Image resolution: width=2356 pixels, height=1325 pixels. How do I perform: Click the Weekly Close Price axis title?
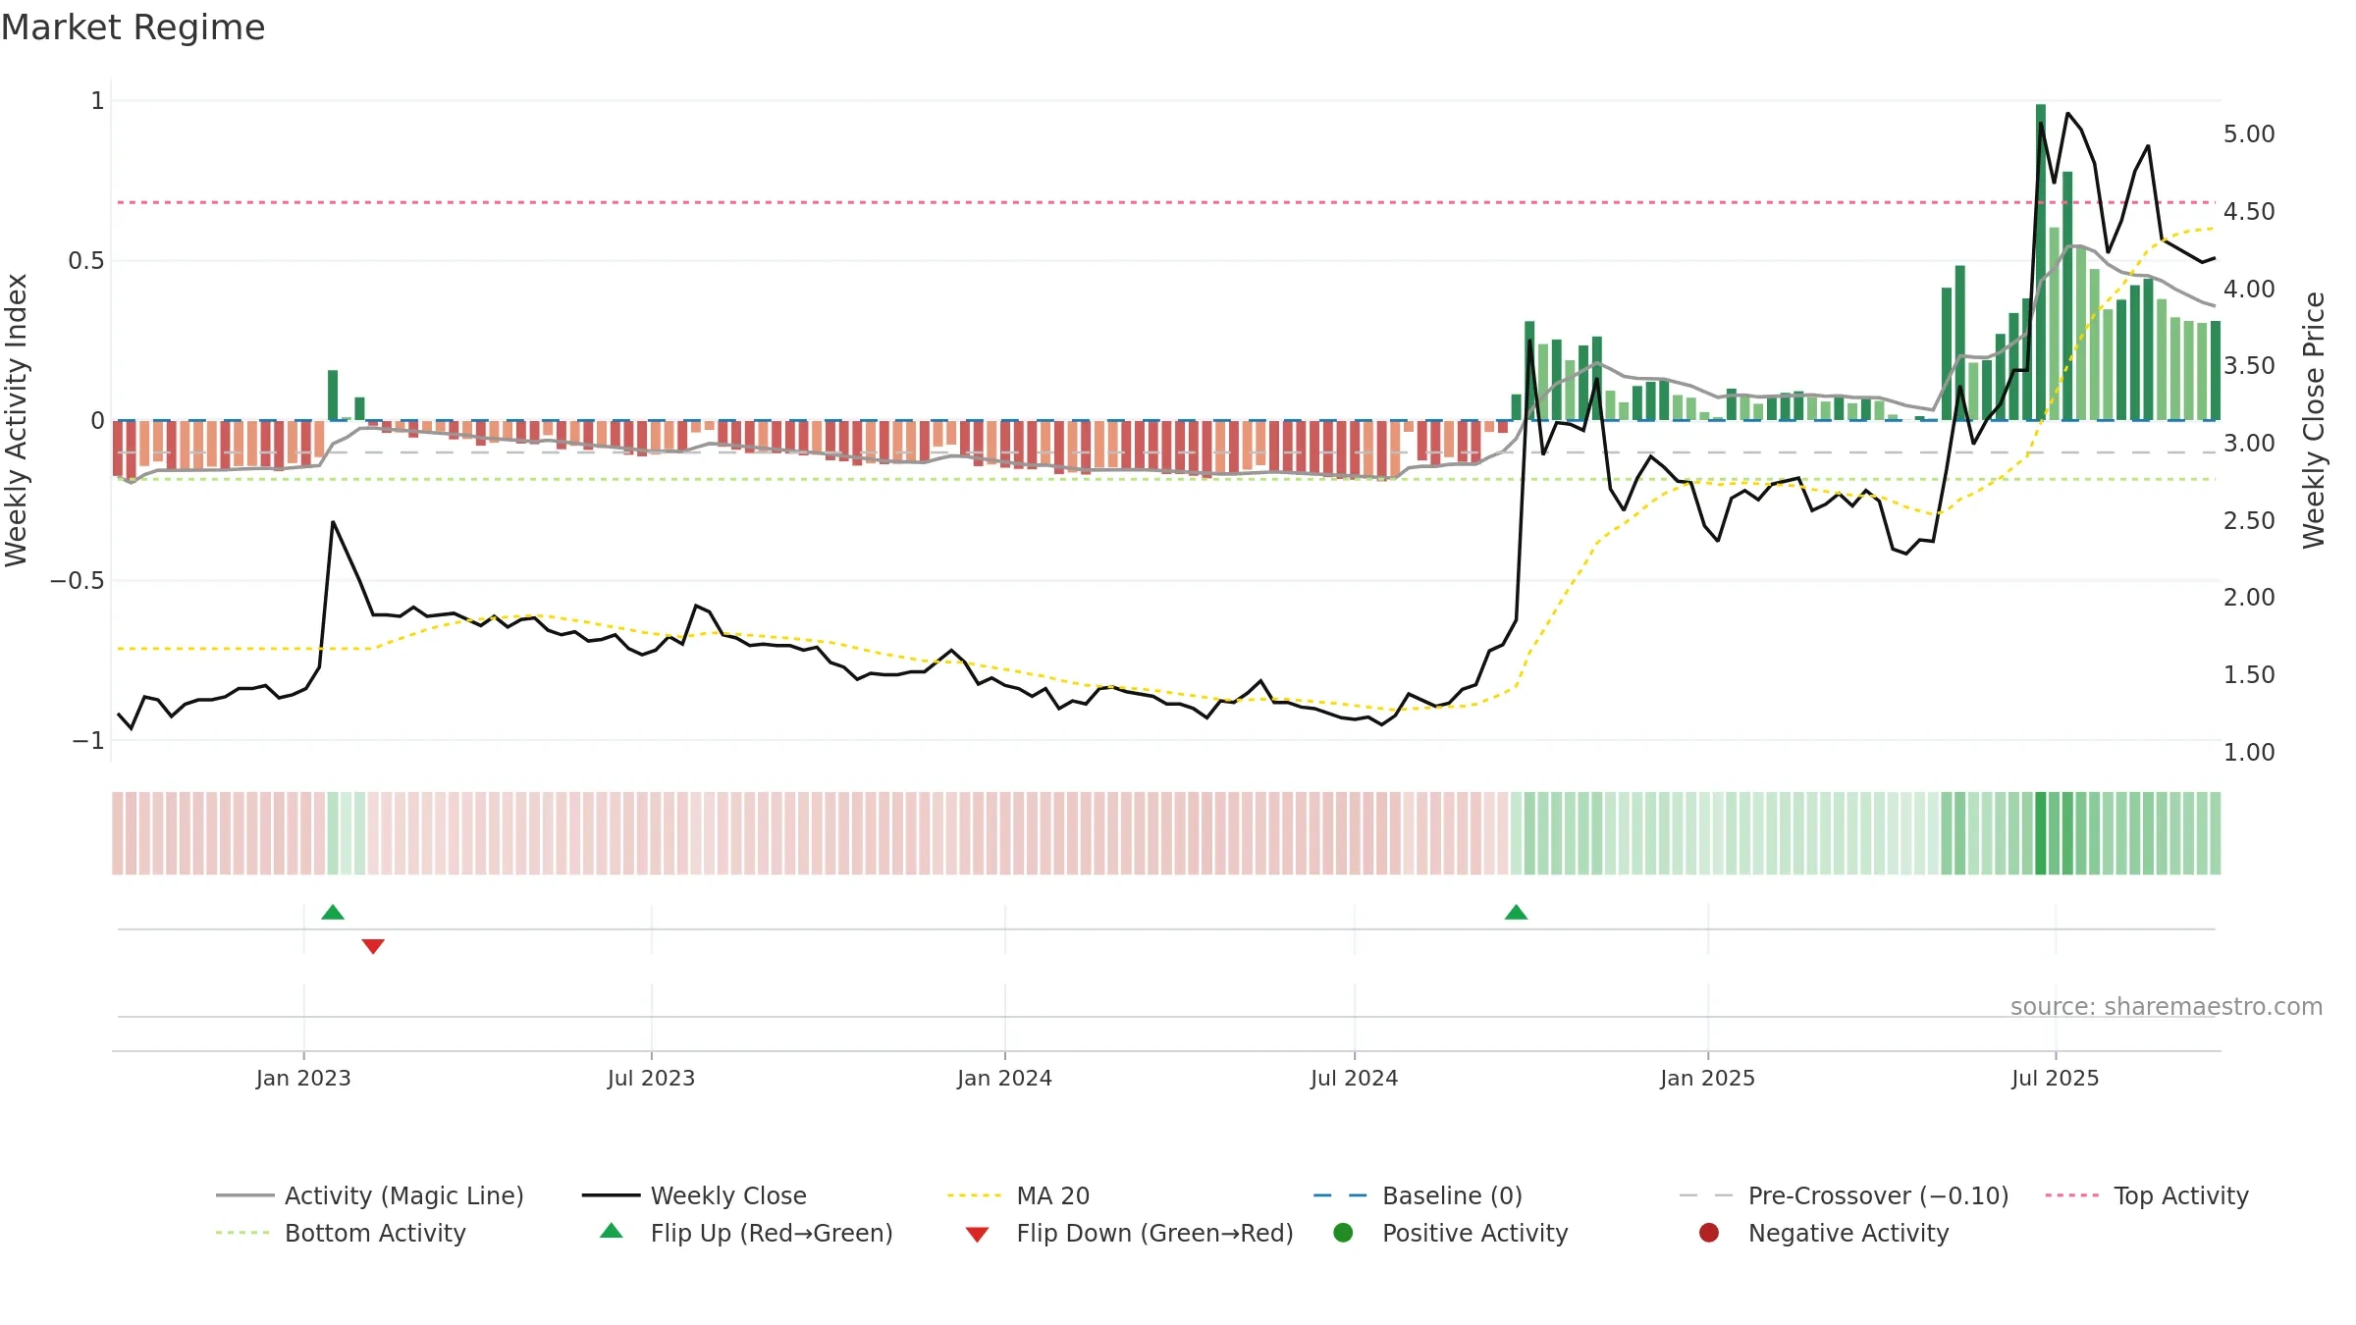tap(2314, 420)
